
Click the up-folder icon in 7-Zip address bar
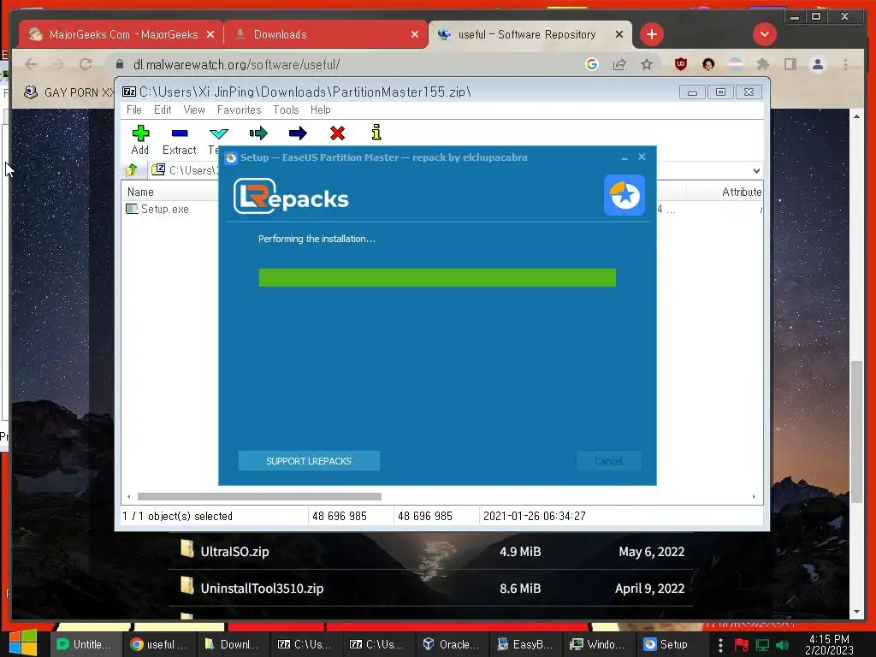pos(132,170)
